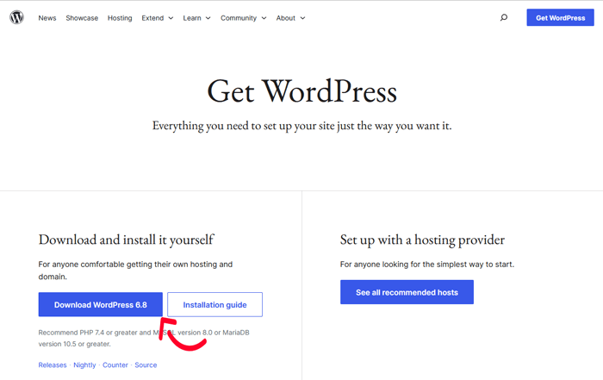Open the Community dropdown menu
The width and height of the screenshot is (603, 380).
tap(243, 18)
